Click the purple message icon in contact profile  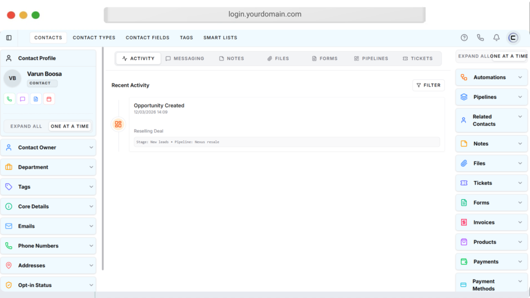(23, 99)
